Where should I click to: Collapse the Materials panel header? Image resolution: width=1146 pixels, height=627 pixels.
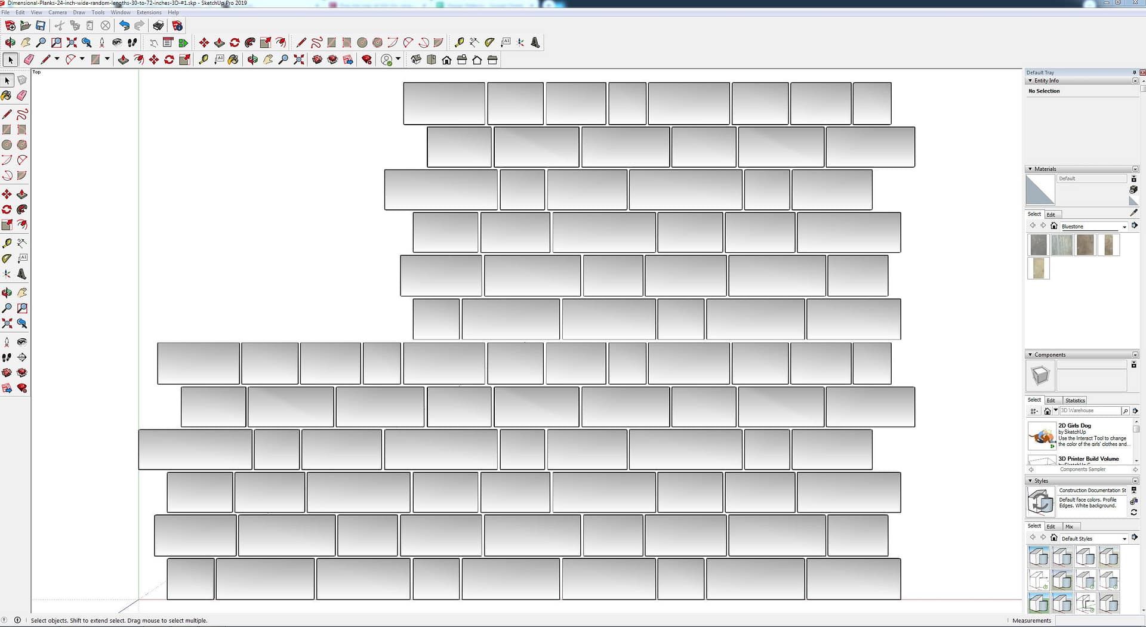pyautogui.click(x=1030, y=169)
